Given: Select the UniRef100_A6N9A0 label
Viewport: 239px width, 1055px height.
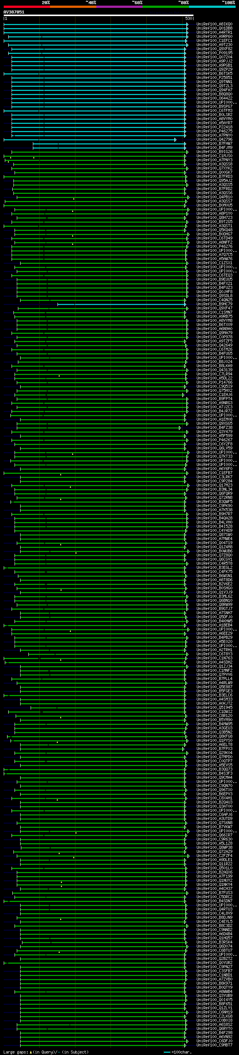Looking at the screenshot, I should click(x=214, y=329).
